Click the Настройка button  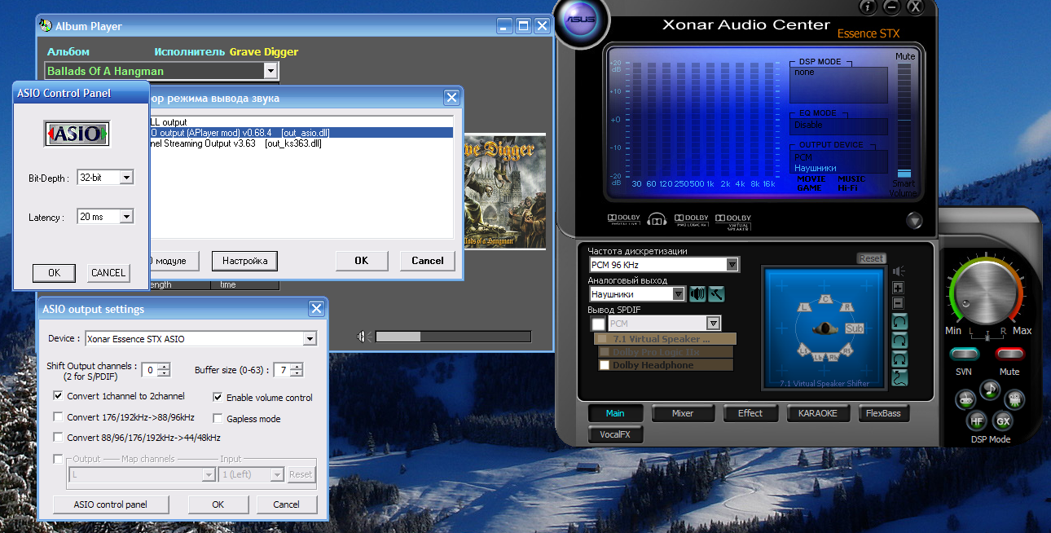pos(244,261)
